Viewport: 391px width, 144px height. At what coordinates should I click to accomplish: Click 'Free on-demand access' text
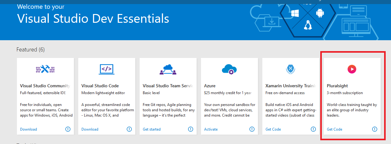[x=285, y=93]
